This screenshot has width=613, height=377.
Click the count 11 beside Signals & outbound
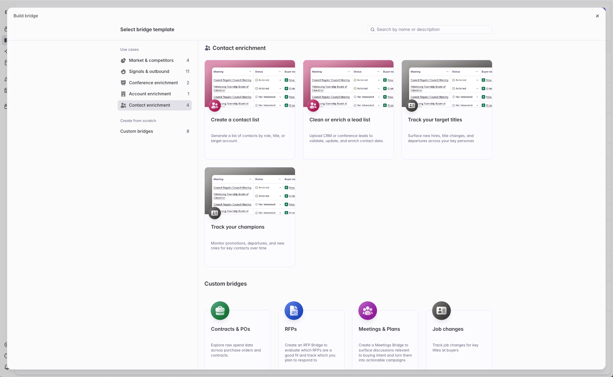[187, 71]
